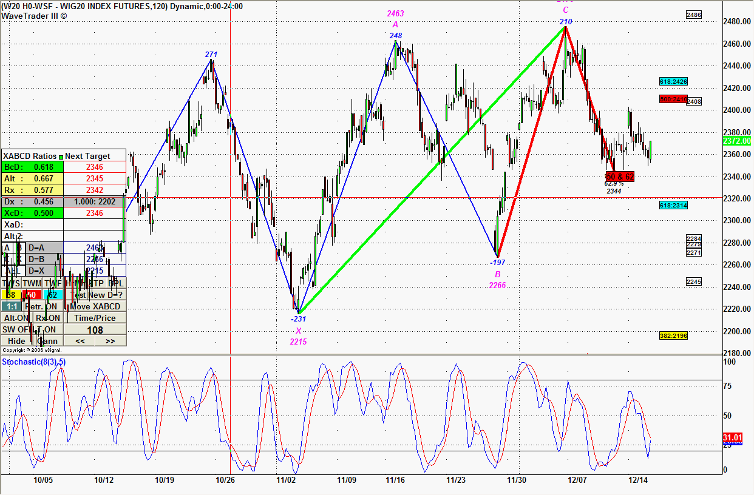This screenshot has width=754, height=495.
Task: Switch the SW OFF toggle
Action: [x=16, y=329]
